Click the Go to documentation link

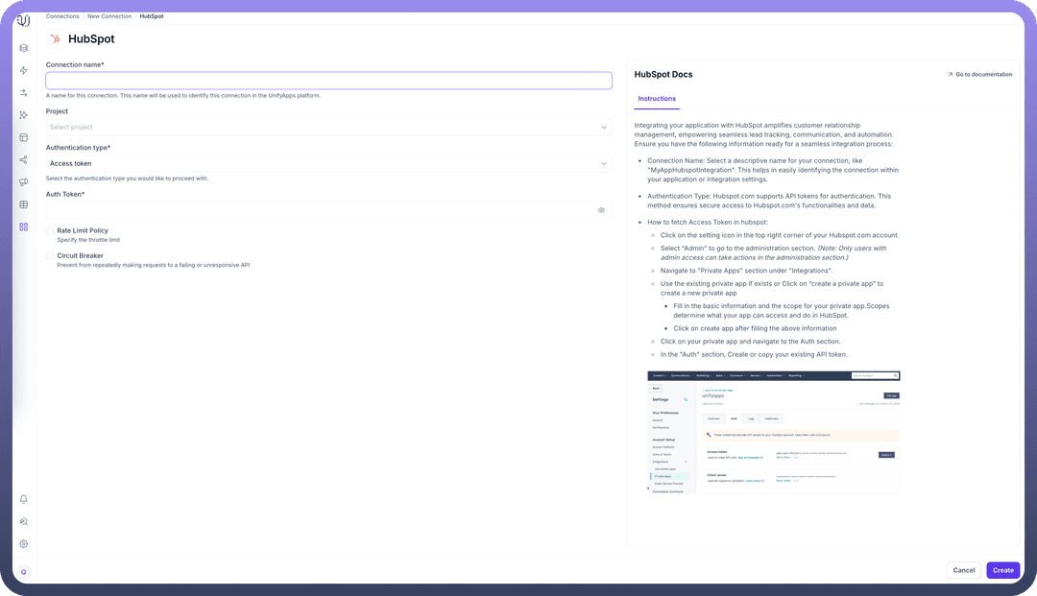[x=979, y=74]
